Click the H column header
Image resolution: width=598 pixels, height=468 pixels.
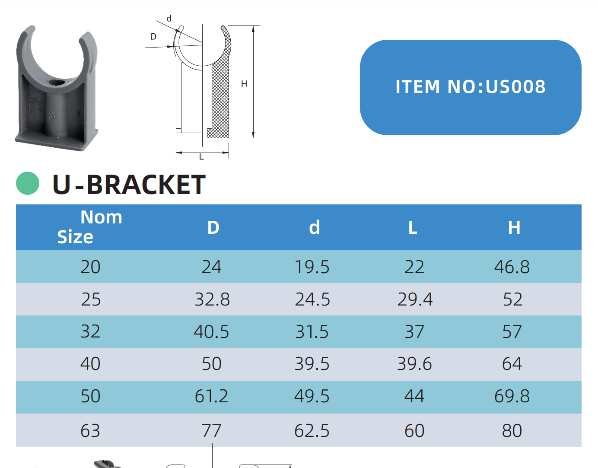click(x=514, y=228)
